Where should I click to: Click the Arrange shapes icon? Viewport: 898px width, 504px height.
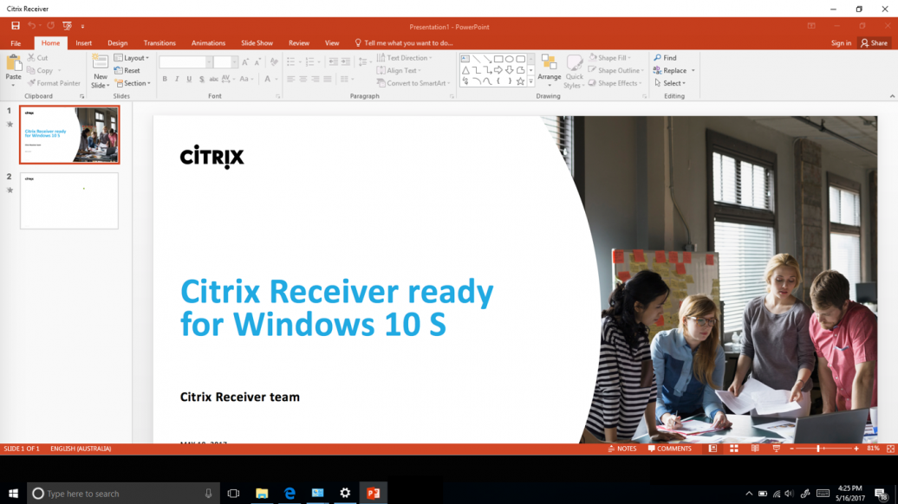(x=549, y=68)
